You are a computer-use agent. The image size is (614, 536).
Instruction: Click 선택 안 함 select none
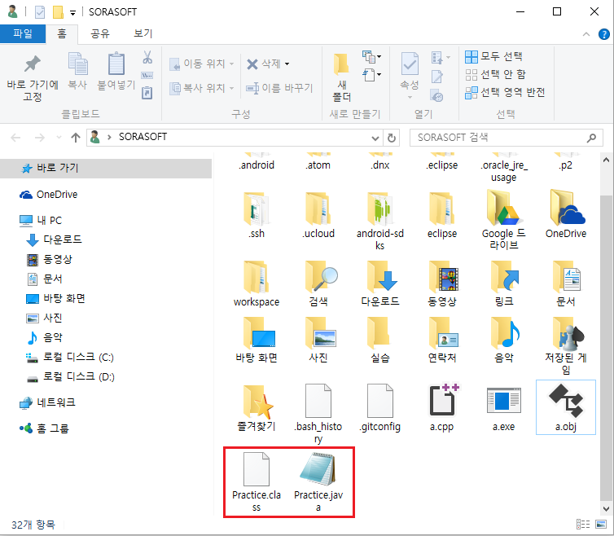[495, 74]
